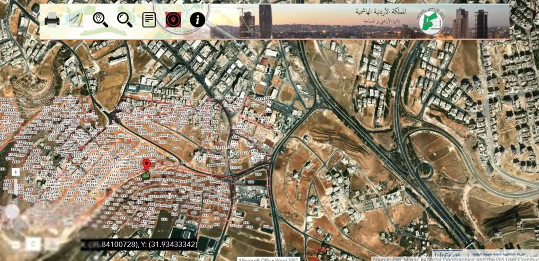The image size is (539, 261).
Task: Select parcel label 1072
Action: click(x=144, y=98)
